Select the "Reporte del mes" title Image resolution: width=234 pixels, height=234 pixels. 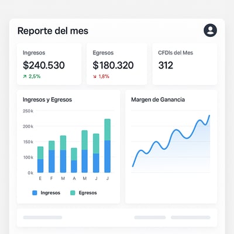(53, 31)
